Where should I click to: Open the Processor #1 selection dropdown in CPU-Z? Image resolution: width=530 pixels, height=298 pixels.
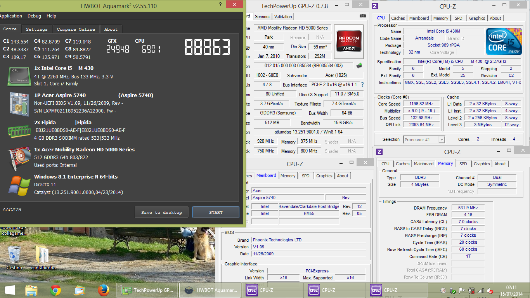[x=424, y=140]
